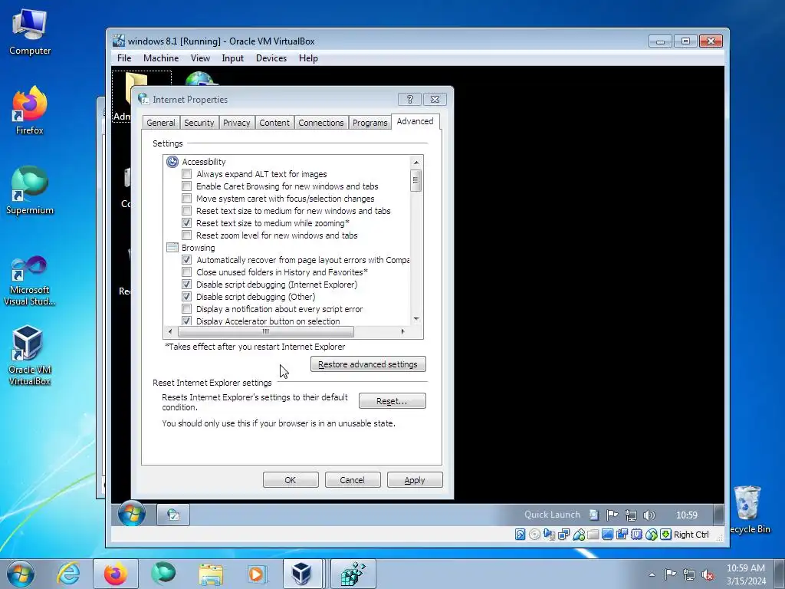Check Close unused folders in History and Favorites
This screenshot has height=589, width=785.
187,272
